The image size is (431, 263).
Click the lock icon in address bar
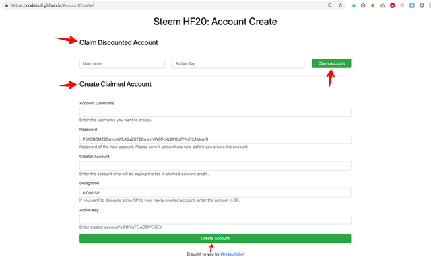tap(7, 5)
